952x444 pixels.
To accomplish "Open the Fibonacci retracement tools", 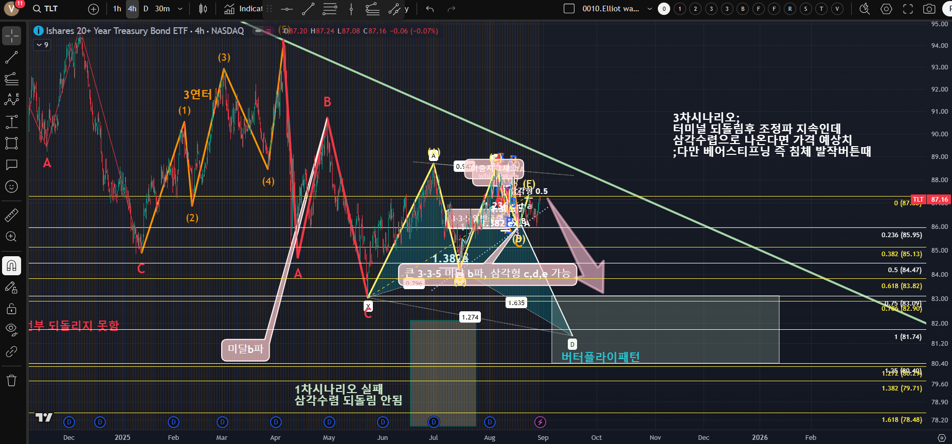I will pyautogui.click(x=11, y=79).
